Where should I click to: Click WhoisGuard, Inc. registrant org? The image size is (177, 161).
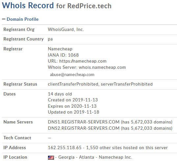pos(66,30)
